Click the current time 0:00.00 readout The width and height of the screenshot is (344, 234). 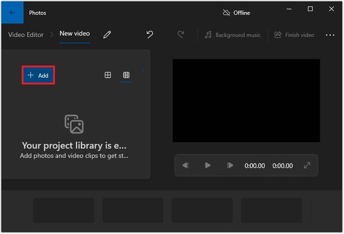(x=254, y=166)
